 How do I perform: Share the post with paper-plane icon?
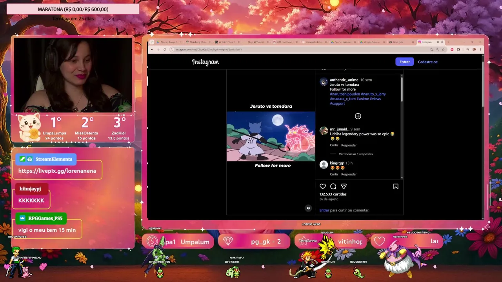click(x=344, y=186)
